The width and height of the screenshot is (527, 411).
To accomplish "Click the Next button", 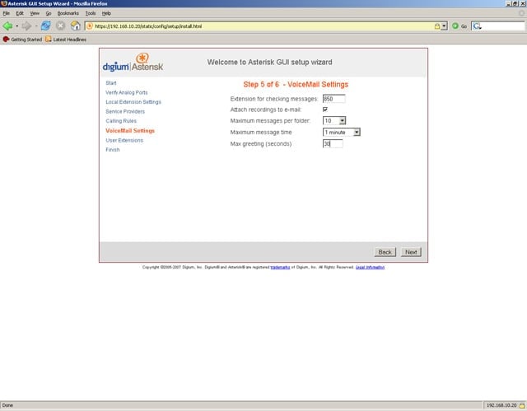I will pos(411,252).
